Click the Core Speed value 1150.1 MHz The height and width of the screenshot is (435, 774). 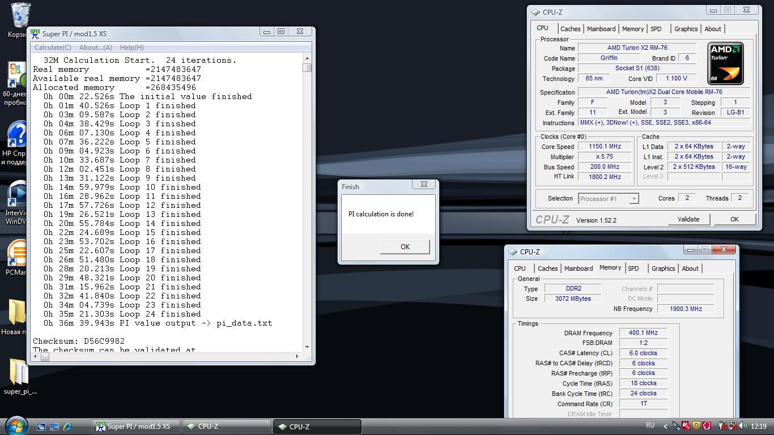[605, 147]
